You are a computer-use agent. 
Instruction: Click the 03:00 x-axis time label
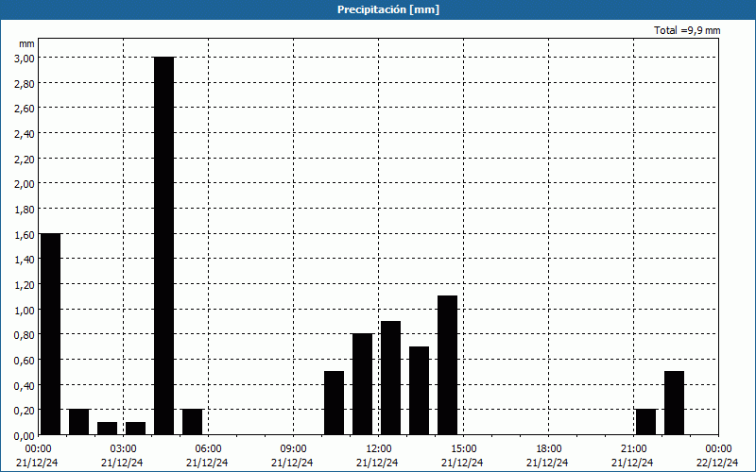[124, 449]
